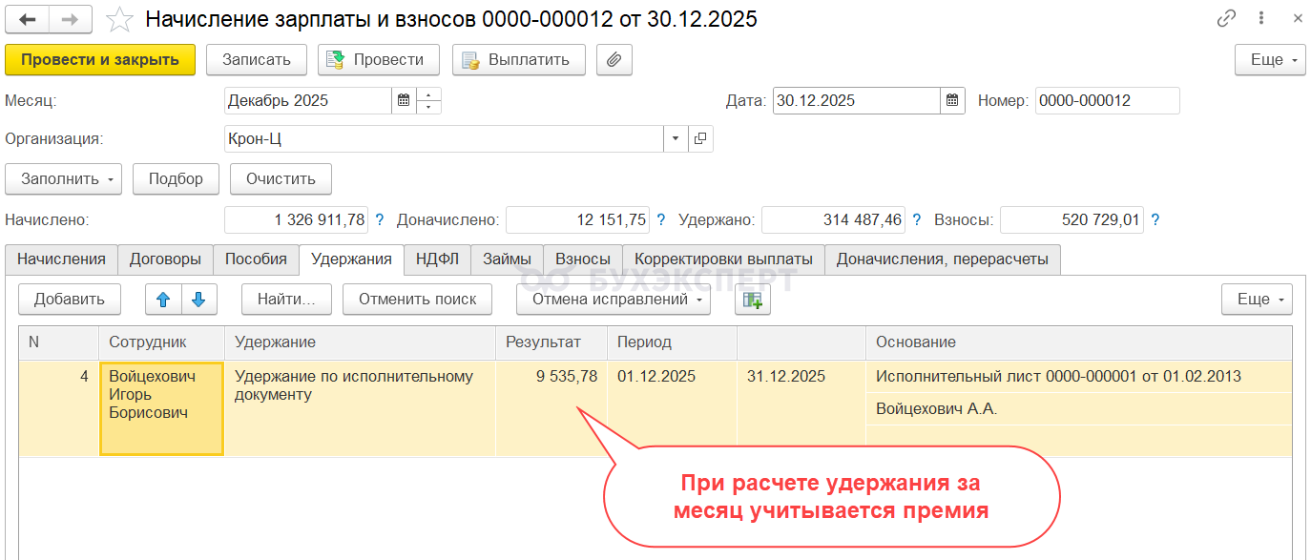Switch to the Пособия tab
Image resolution: width=1311 pixels, height=560 pixels.
(256, 259)
